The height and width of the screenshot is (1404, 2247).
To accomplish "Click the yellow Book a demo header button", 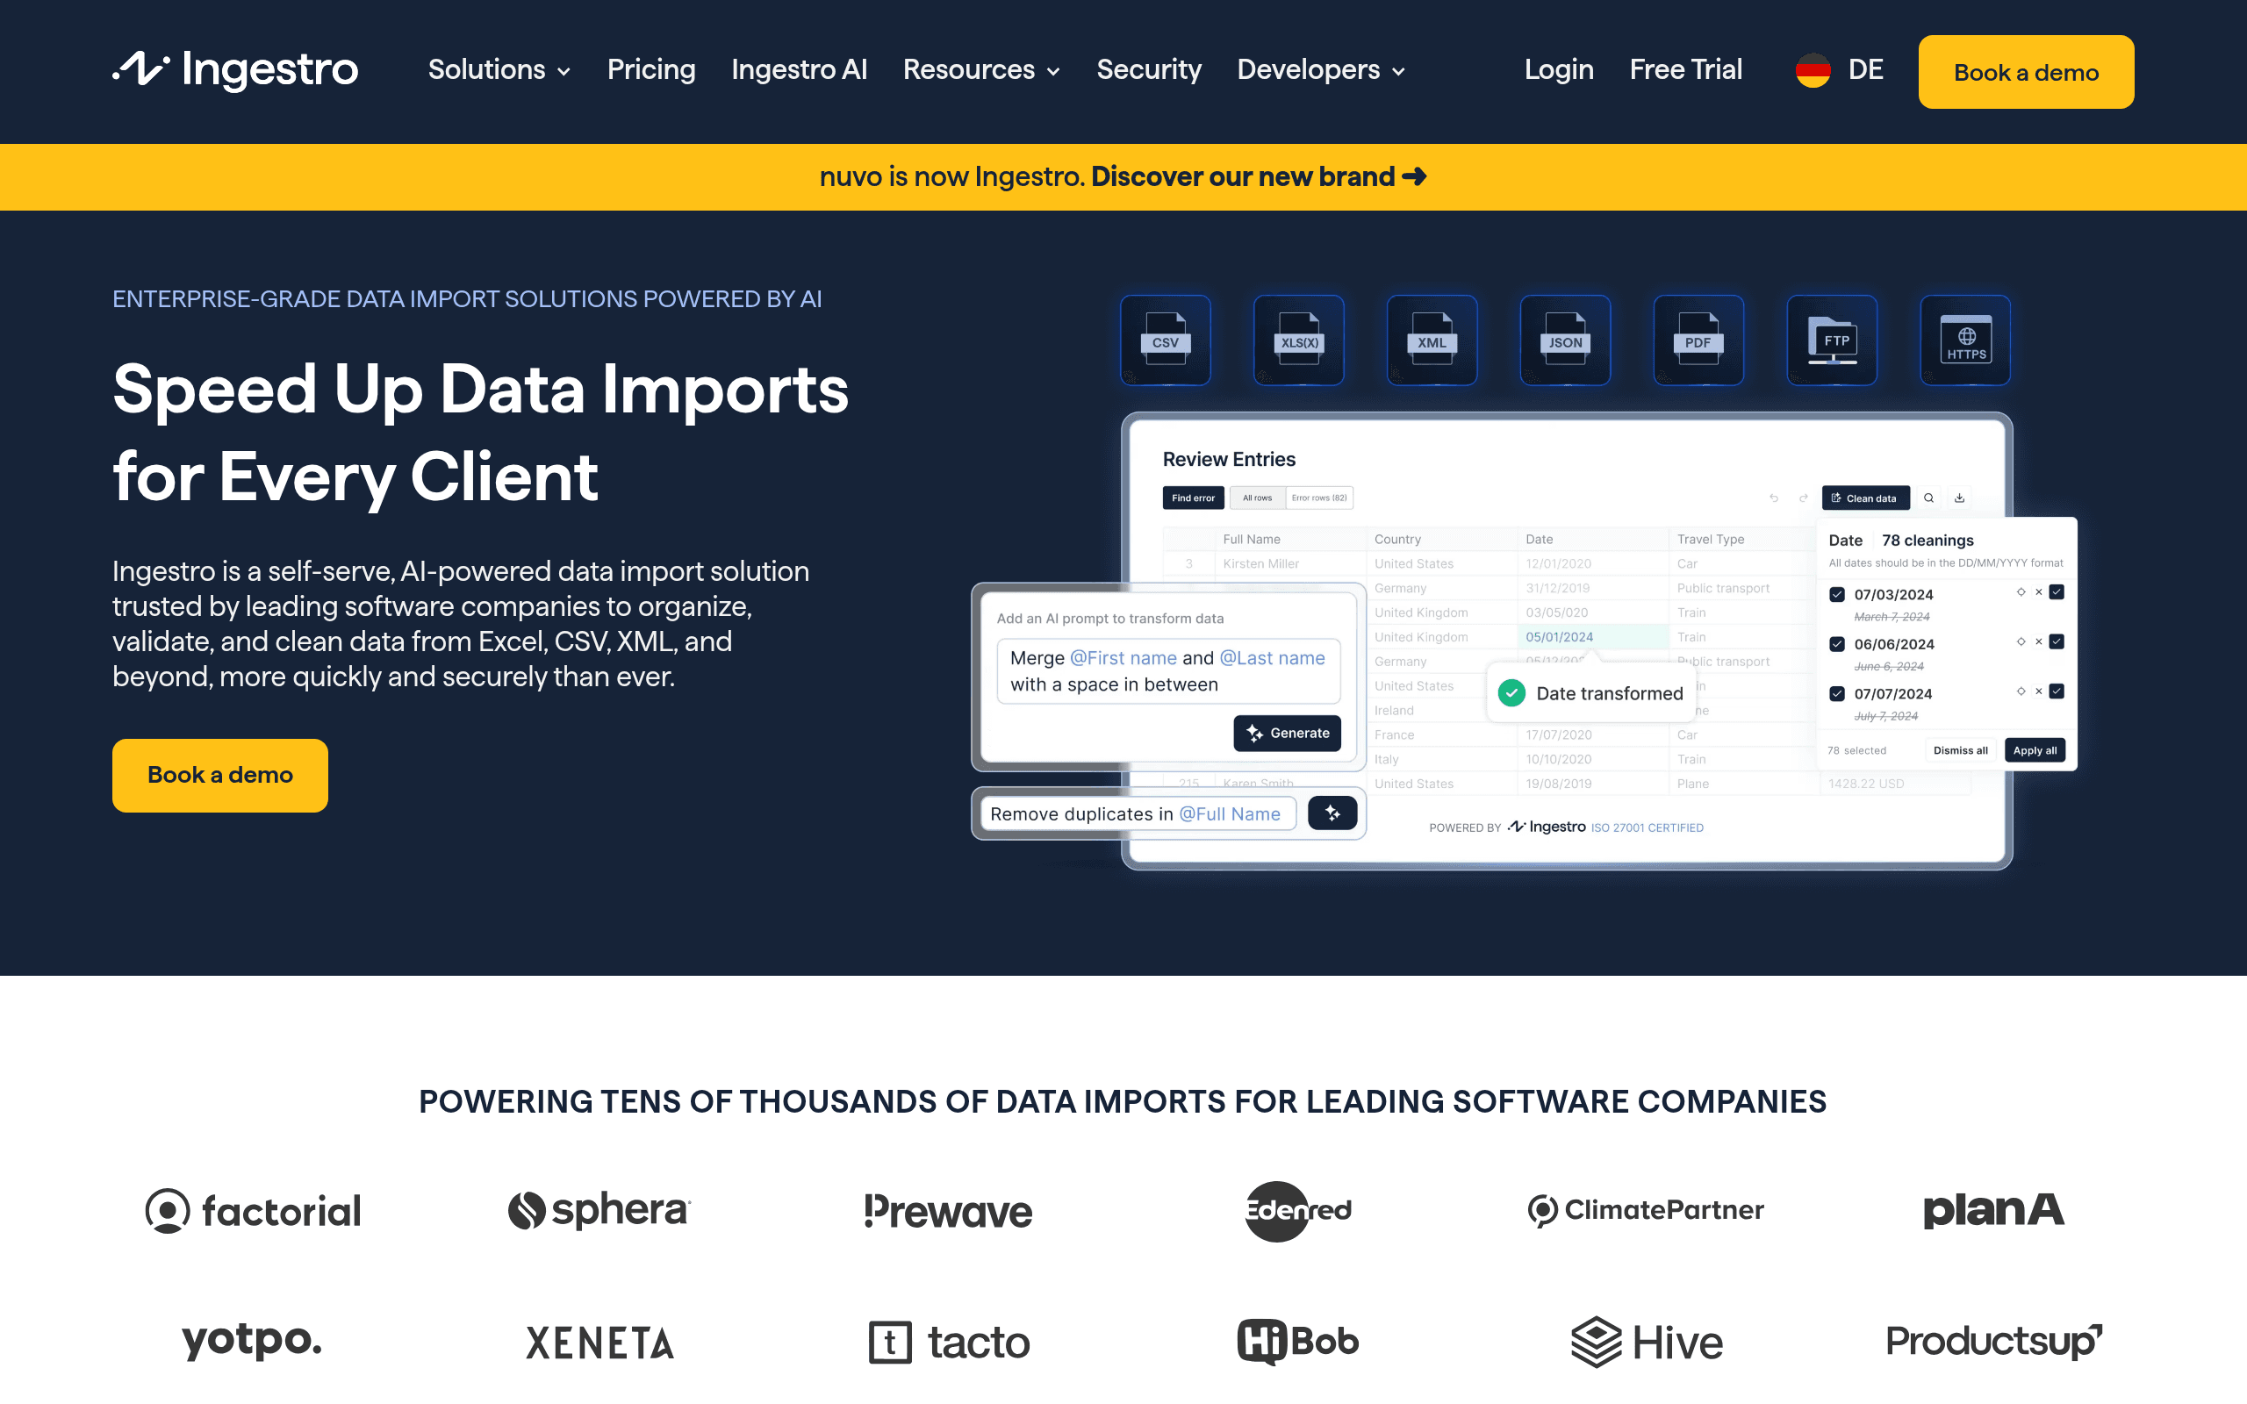I will click(2026, 71).
